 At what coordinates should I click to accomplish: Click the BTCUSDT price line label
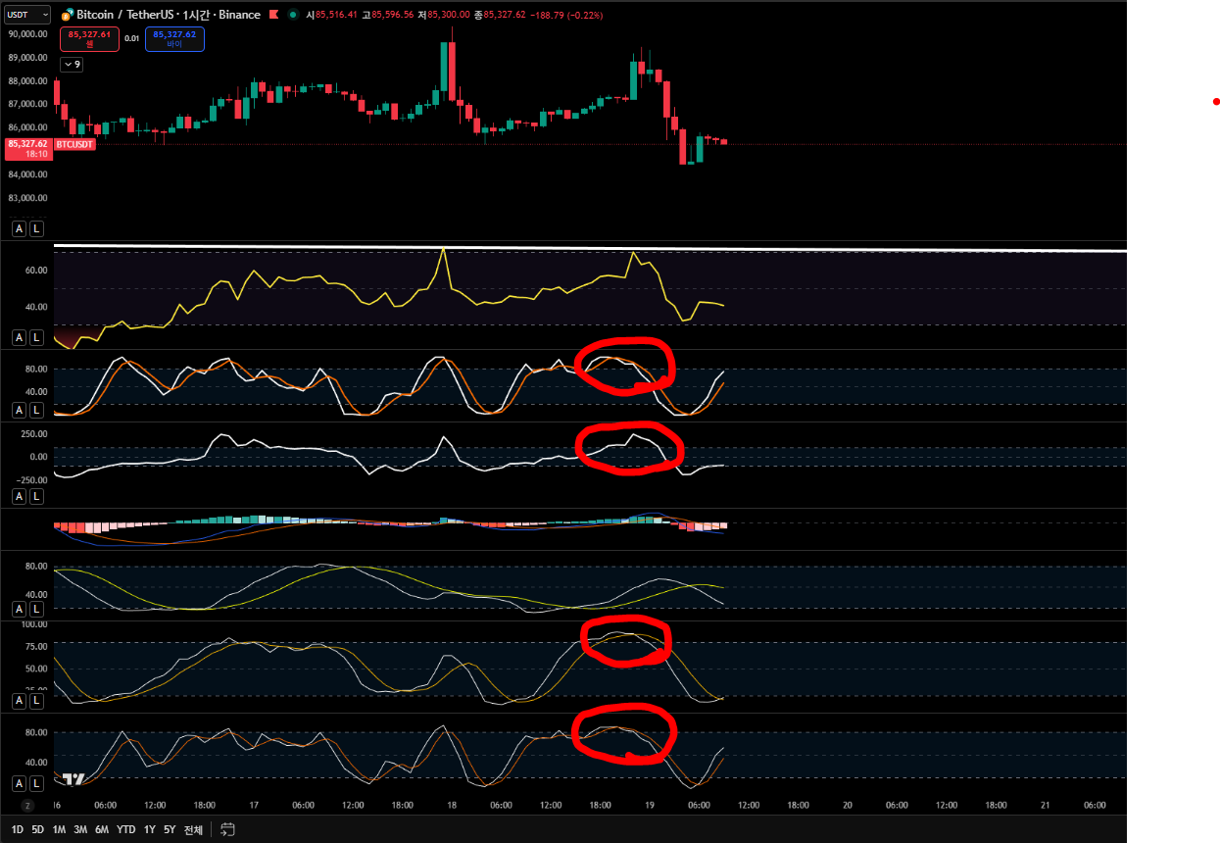pyautogui.click(x=74, y=144)
